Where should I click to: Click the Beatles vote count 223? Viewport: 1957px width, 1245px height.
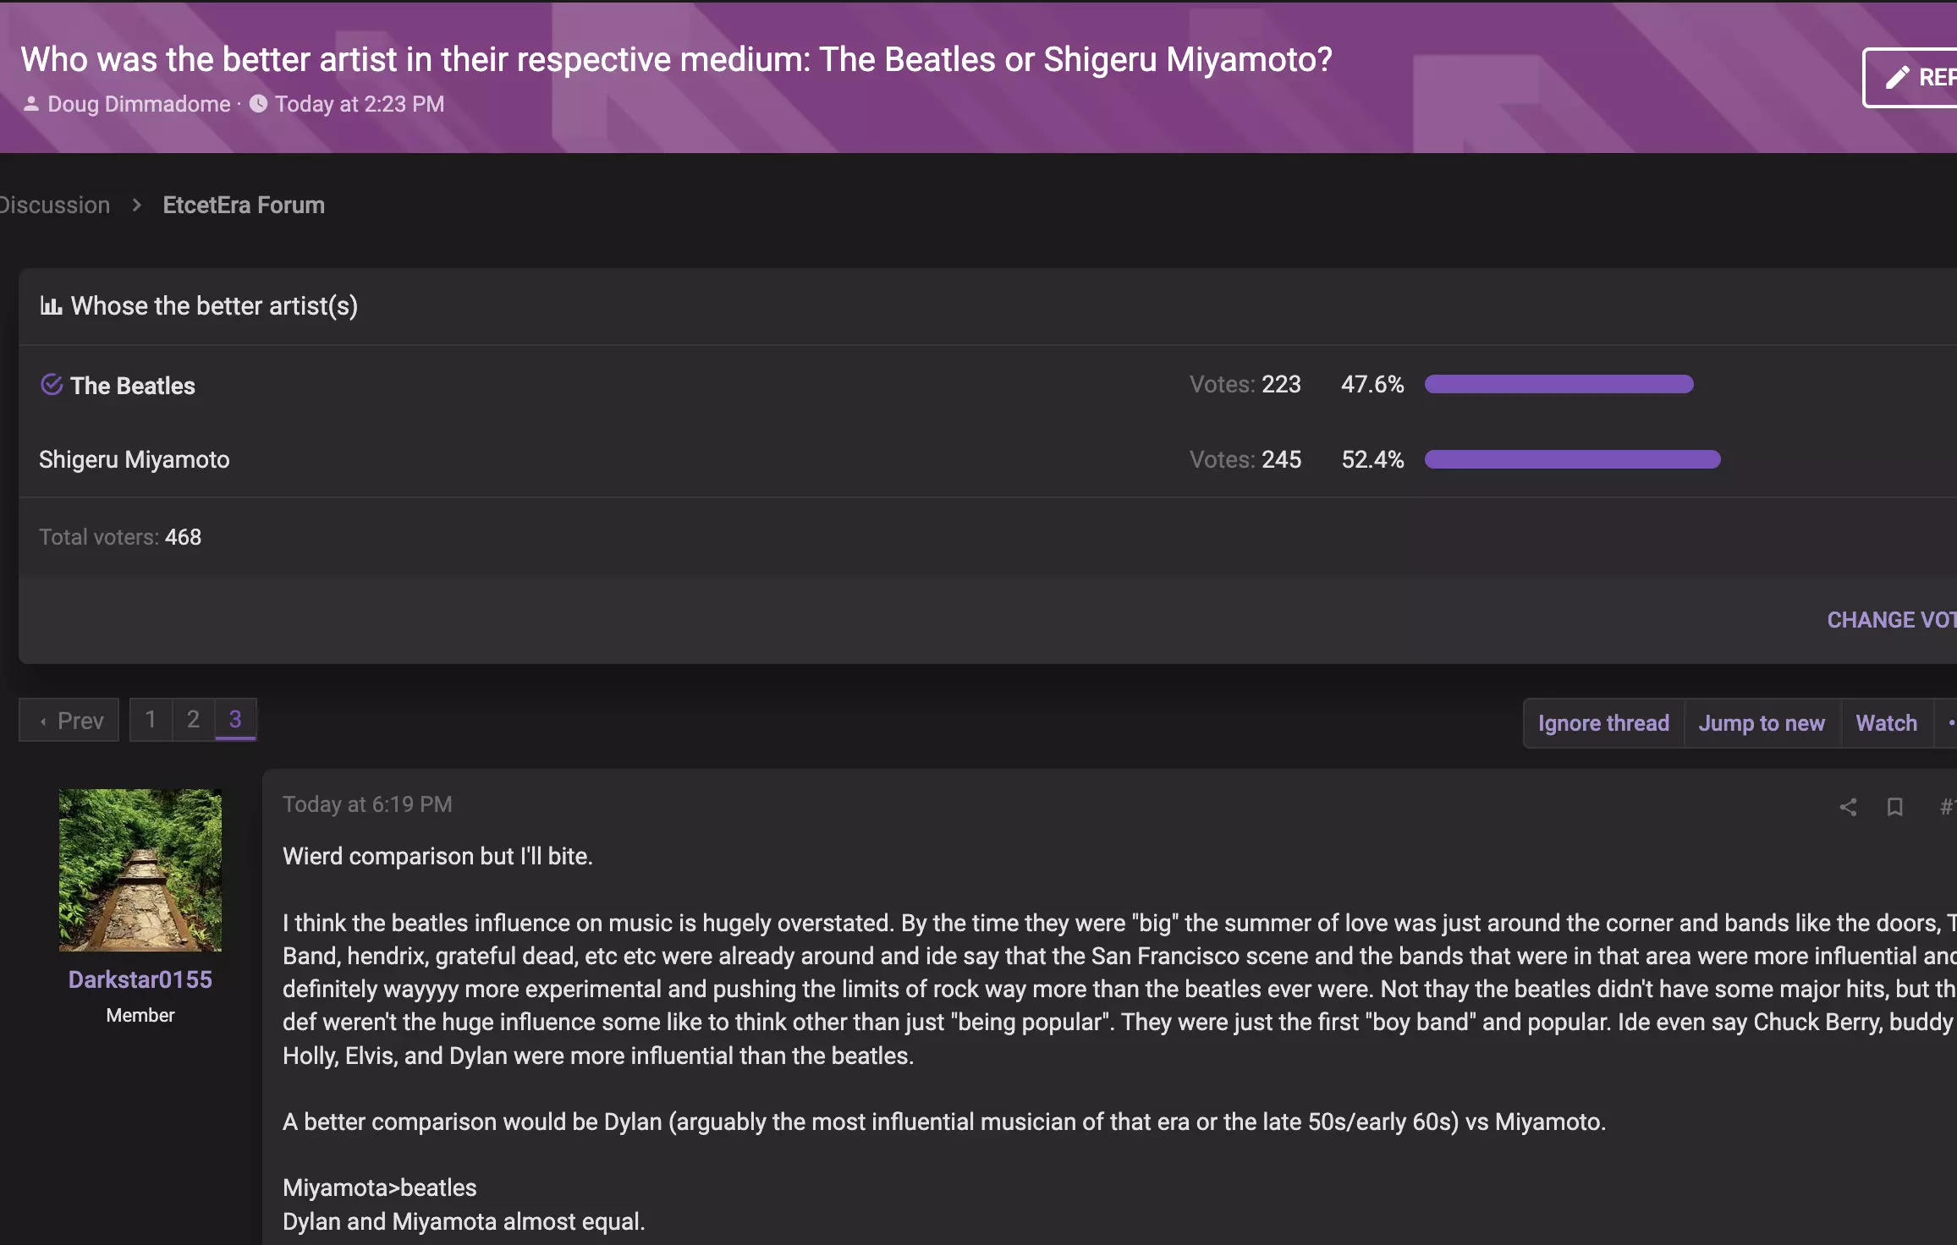coord(1281,384)
